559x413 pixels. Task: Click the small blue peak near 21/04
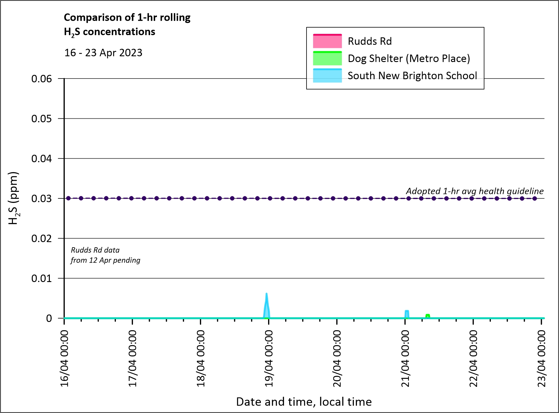pyautogui.click(x=407, y=314)
